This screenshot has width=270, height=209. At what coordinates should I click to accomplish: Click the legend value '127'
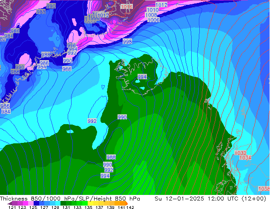pyautogui.click(x=44, y=207)
